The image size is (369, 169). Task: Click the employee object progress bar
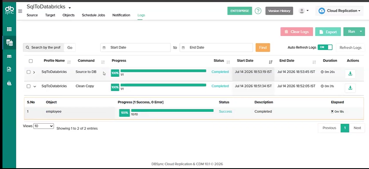click(x=172, y=110)
